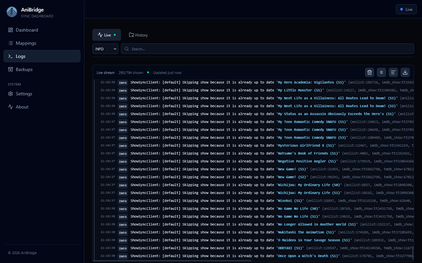This screenshot has height=263, width=422.
Task: Select the Dashboard grid icon in sidebar
Action: [10, 30]
